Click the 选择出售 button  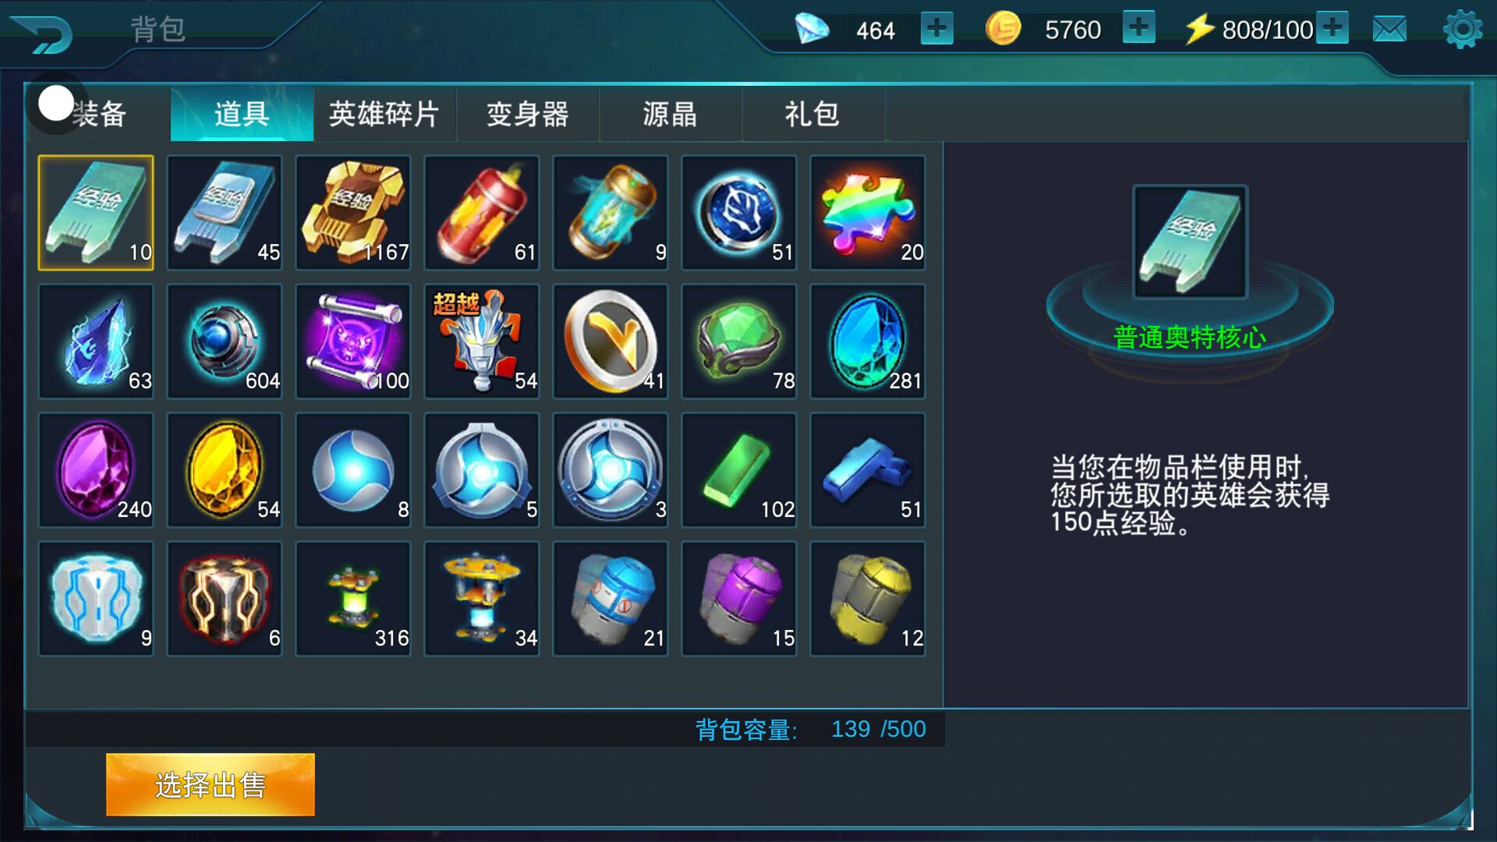click(x=211, y=784)
